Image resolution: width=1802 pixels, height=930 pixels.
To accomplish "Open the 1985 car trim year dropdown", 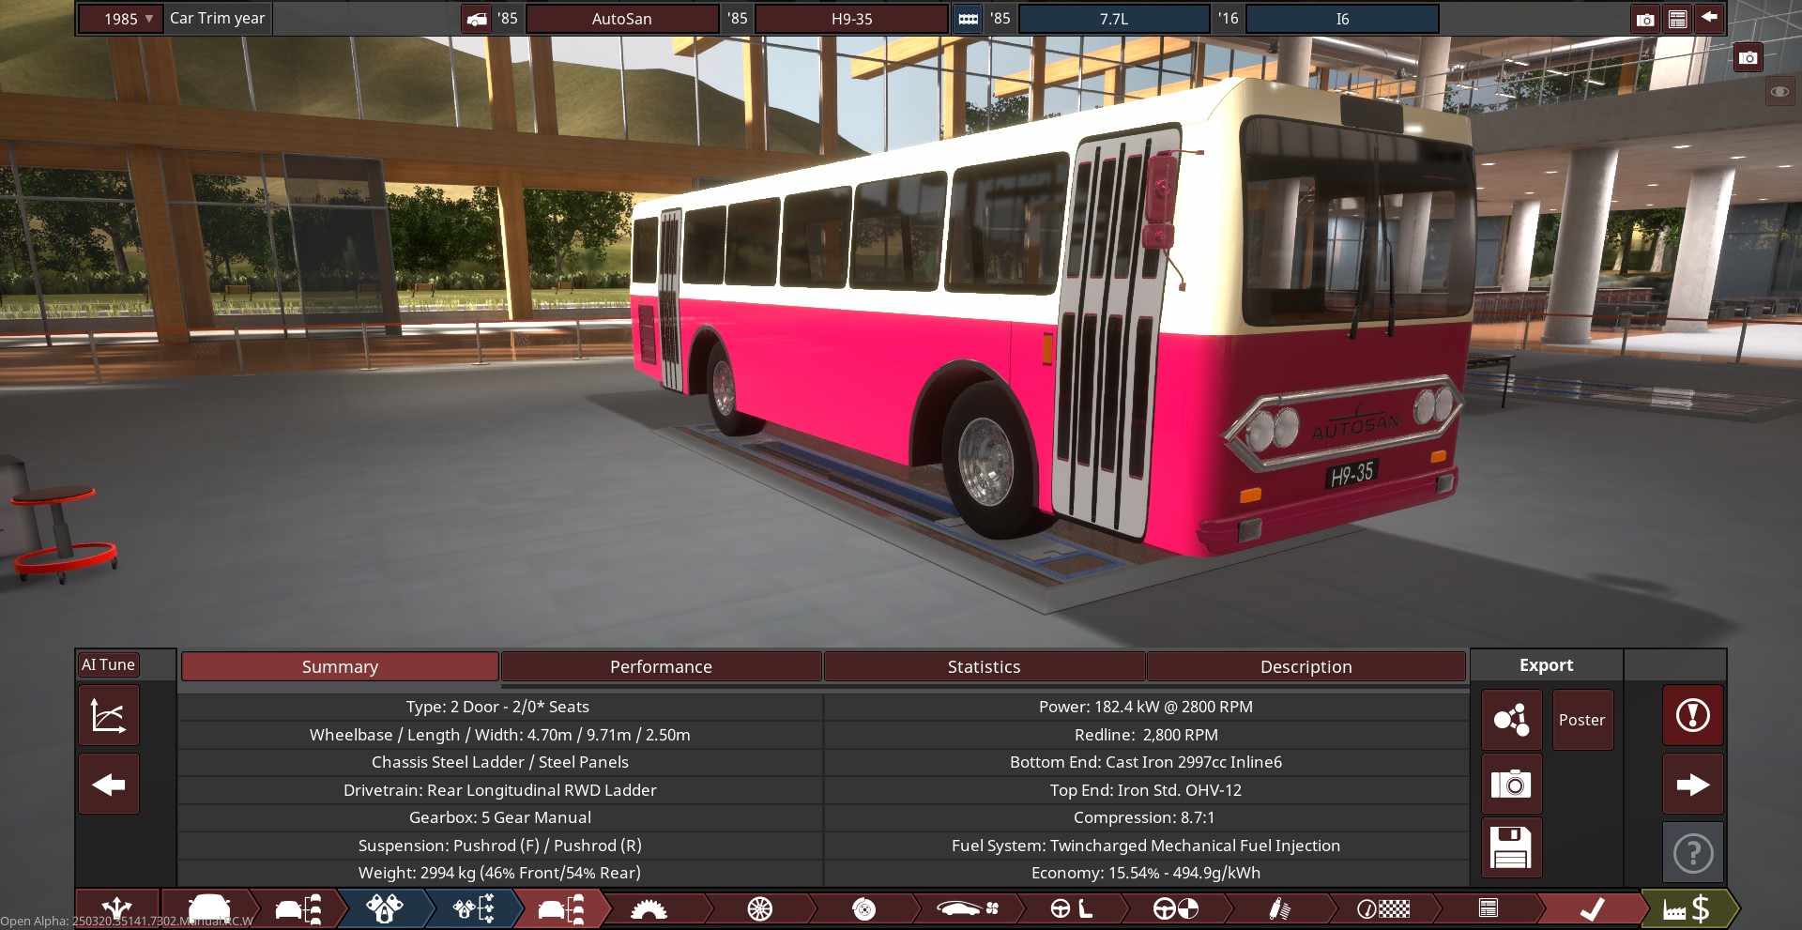I will tap(120, 19).
